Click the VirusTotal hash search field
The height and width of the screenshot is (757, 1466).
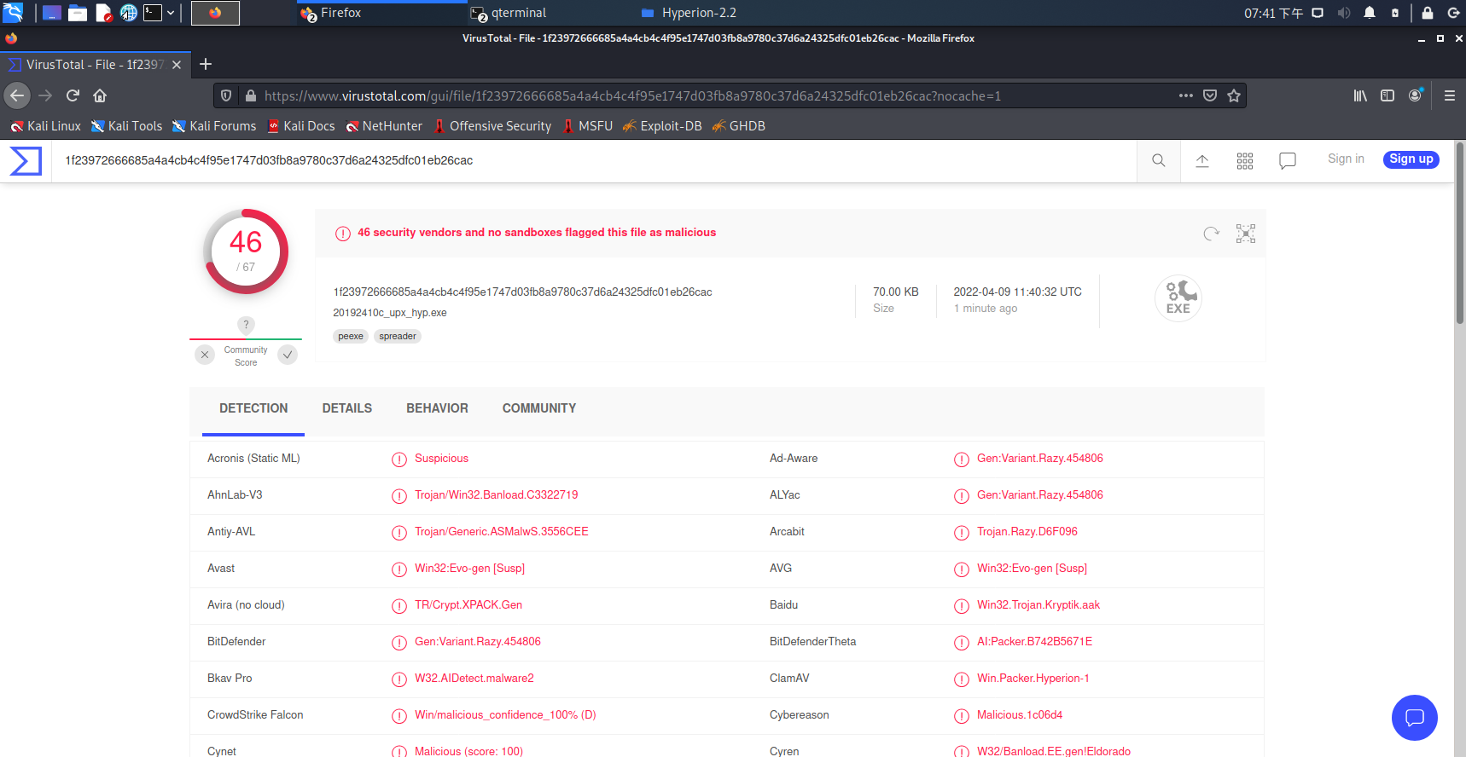[594, 160]
